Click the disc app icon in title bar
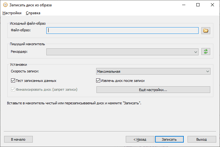Image resolution: width=220 pixels, height=147 pixels. (5, 5)
